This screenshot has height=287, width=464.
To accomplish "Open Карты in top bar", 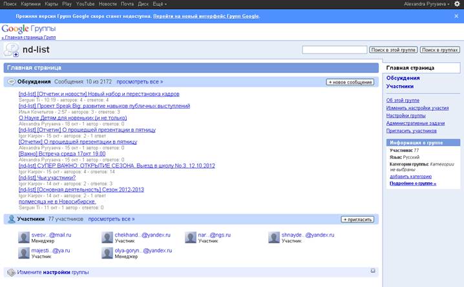I will point(52,4).
